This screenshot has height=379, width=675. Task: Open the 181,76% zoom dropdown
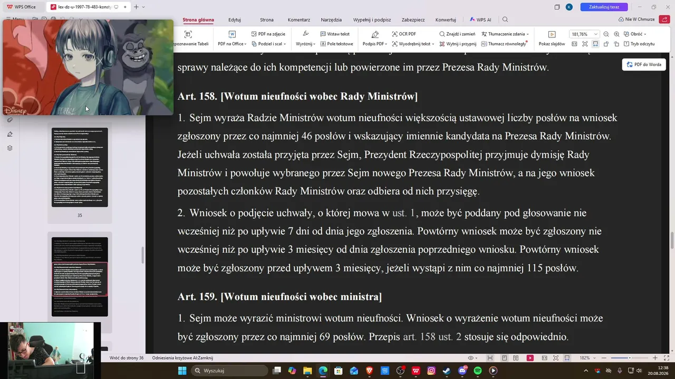[x=596, y=34]
